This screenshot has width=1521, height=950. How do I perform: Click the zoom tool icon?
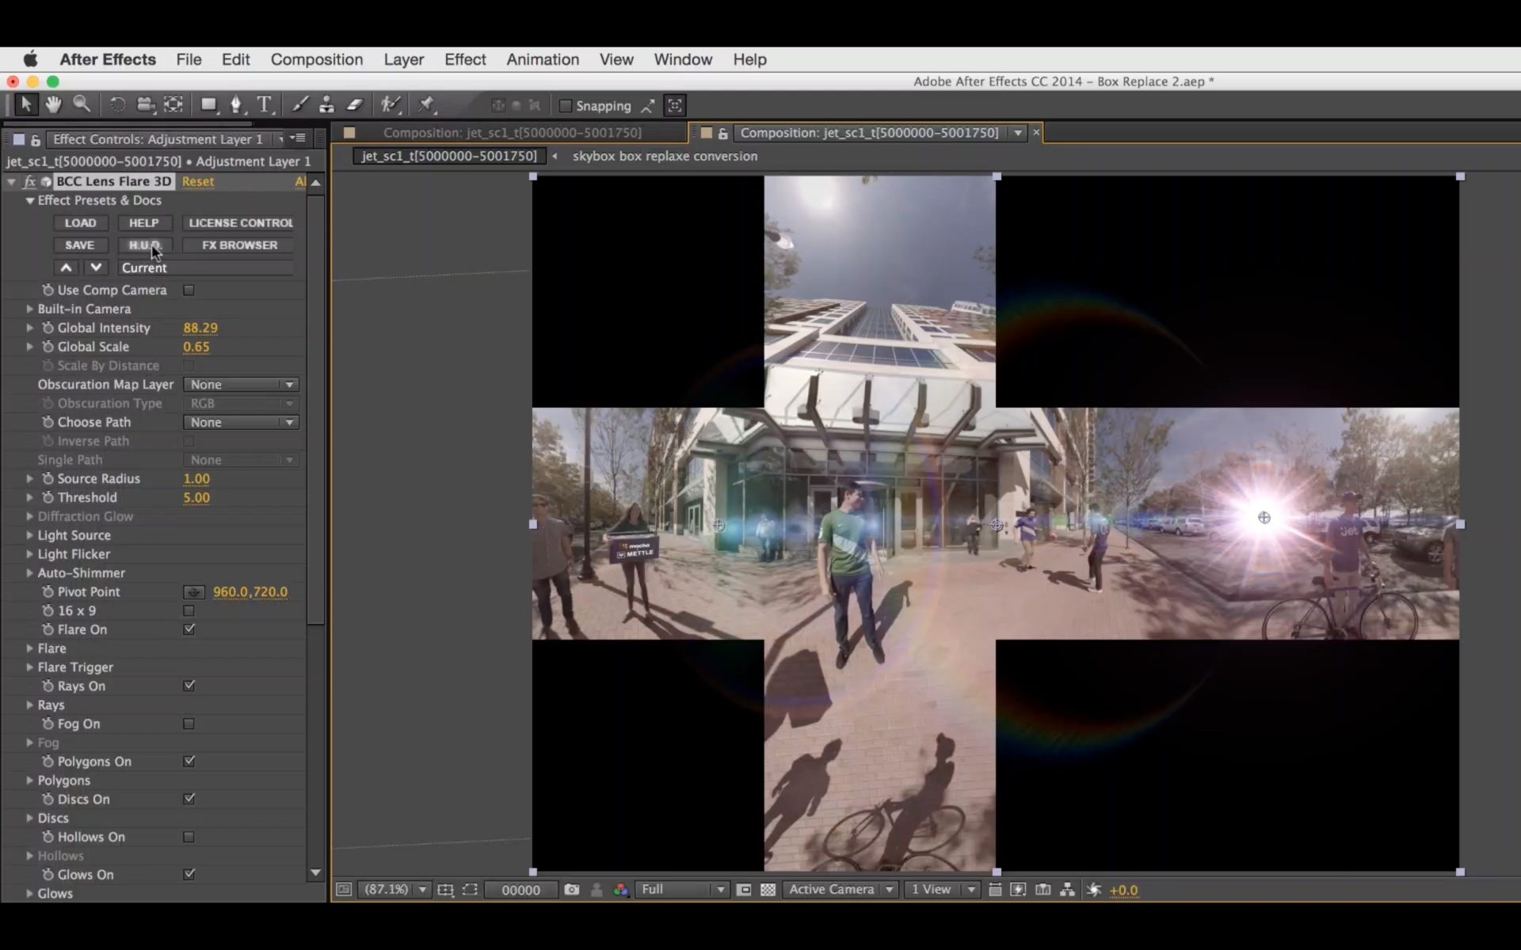(80, 104)
